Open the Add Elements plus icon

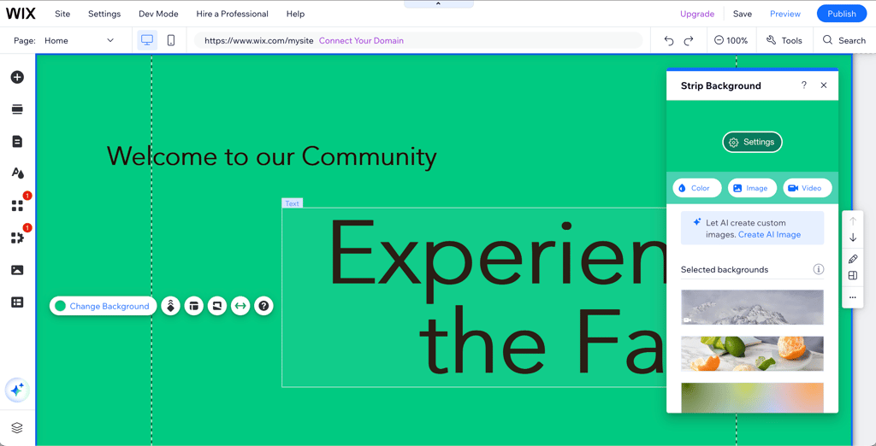[x=17, y=77]
